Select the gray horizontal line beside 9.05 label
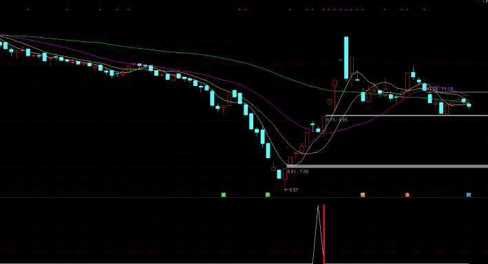This screenshot has width=488, height=264. [x=407, y=115]
